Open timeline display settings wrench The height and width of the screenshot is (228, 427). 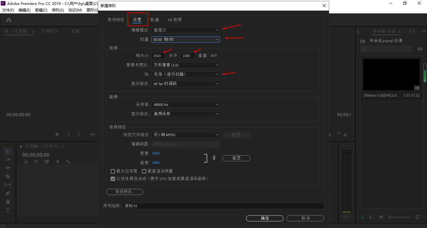click(68, 162)
